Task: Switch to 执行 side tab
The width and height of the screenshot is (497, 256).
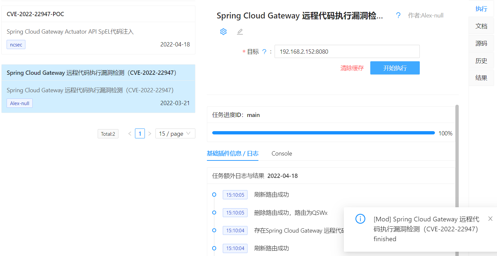Action: click(481, 9)
